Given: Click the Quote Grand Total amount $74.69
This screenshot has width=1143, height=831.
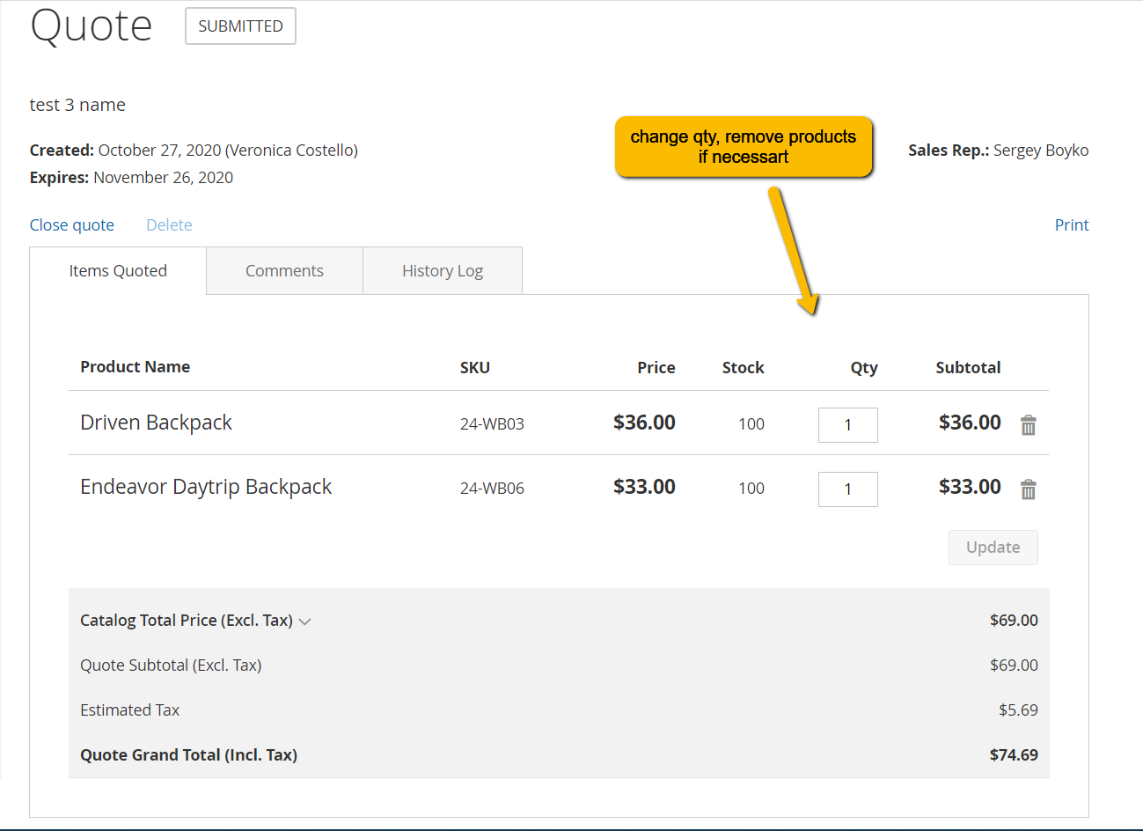Looking at the screenshot, I should [x=1014, y=755].
